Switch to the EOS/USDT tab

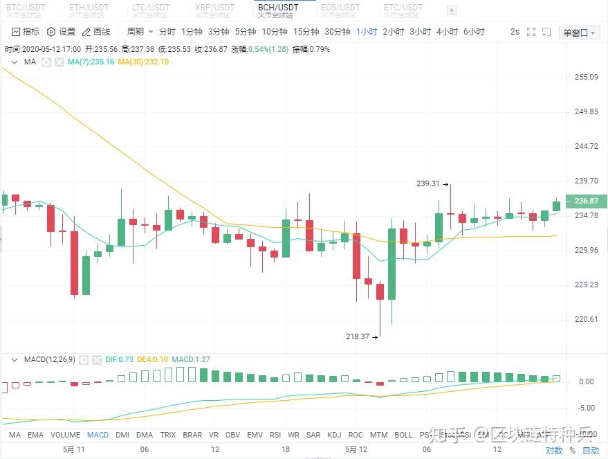click(x=340, y=10)
